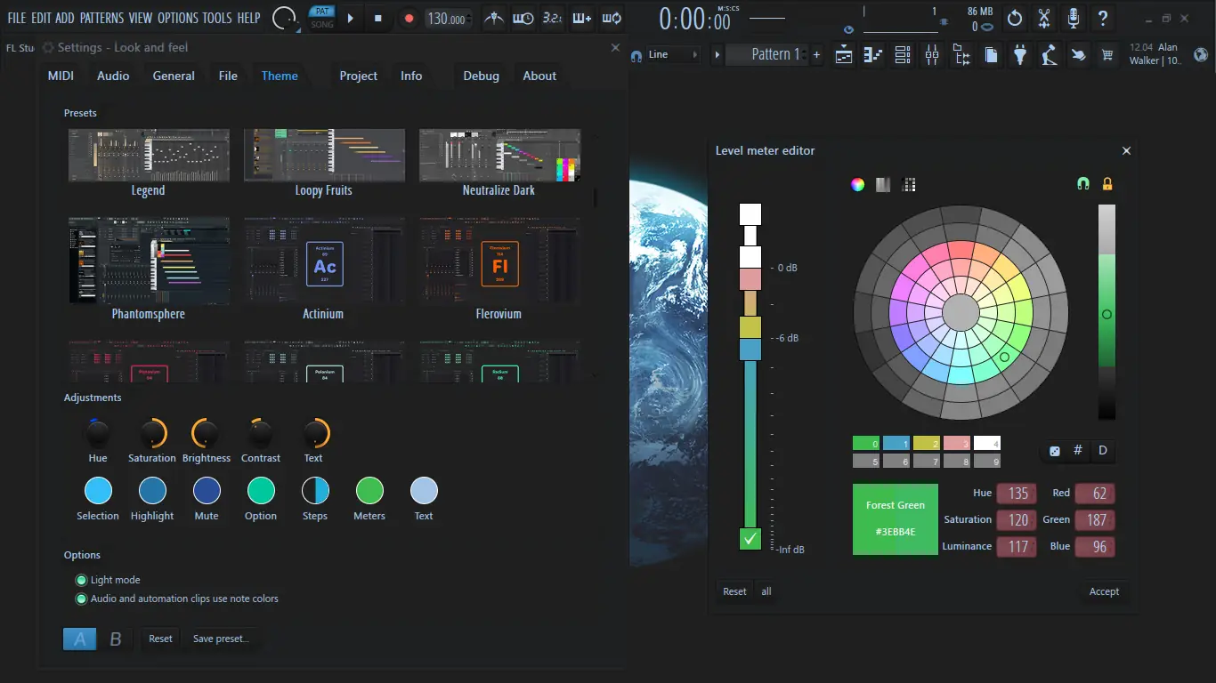
Task: Click the hash hex color button
Action: (1078, 451)
